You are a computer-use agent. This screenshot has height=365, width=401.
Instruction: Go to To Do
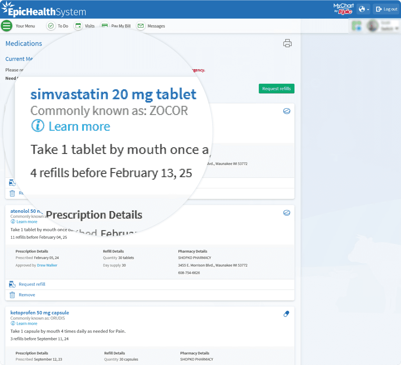click(x=63, y=26)
